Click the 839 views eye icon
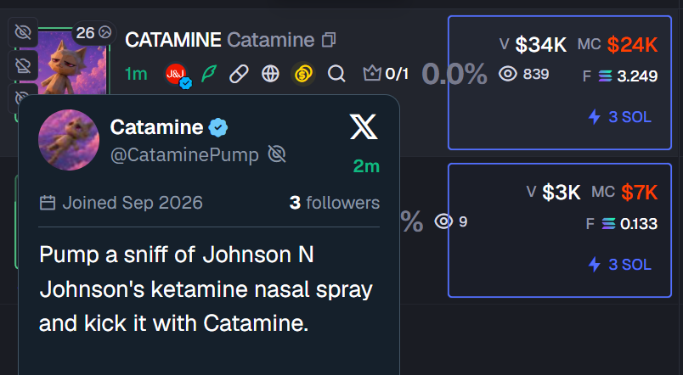683x375 pixels. coord(507,74)
